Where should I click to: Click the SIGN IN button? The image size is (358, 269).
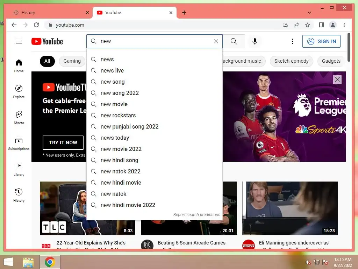pos(321,41)
